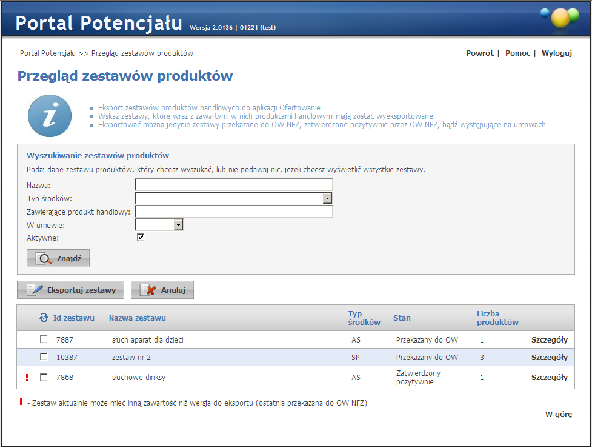592x448 pixels.
Task: Sort by the Nazwa zestawu column header
Action: tap(138, 318)
